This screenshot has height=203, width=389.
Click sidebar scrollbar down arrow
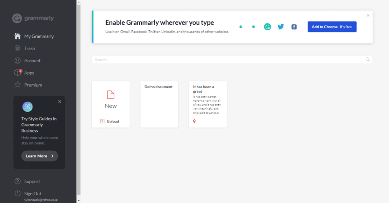point(79,200)
